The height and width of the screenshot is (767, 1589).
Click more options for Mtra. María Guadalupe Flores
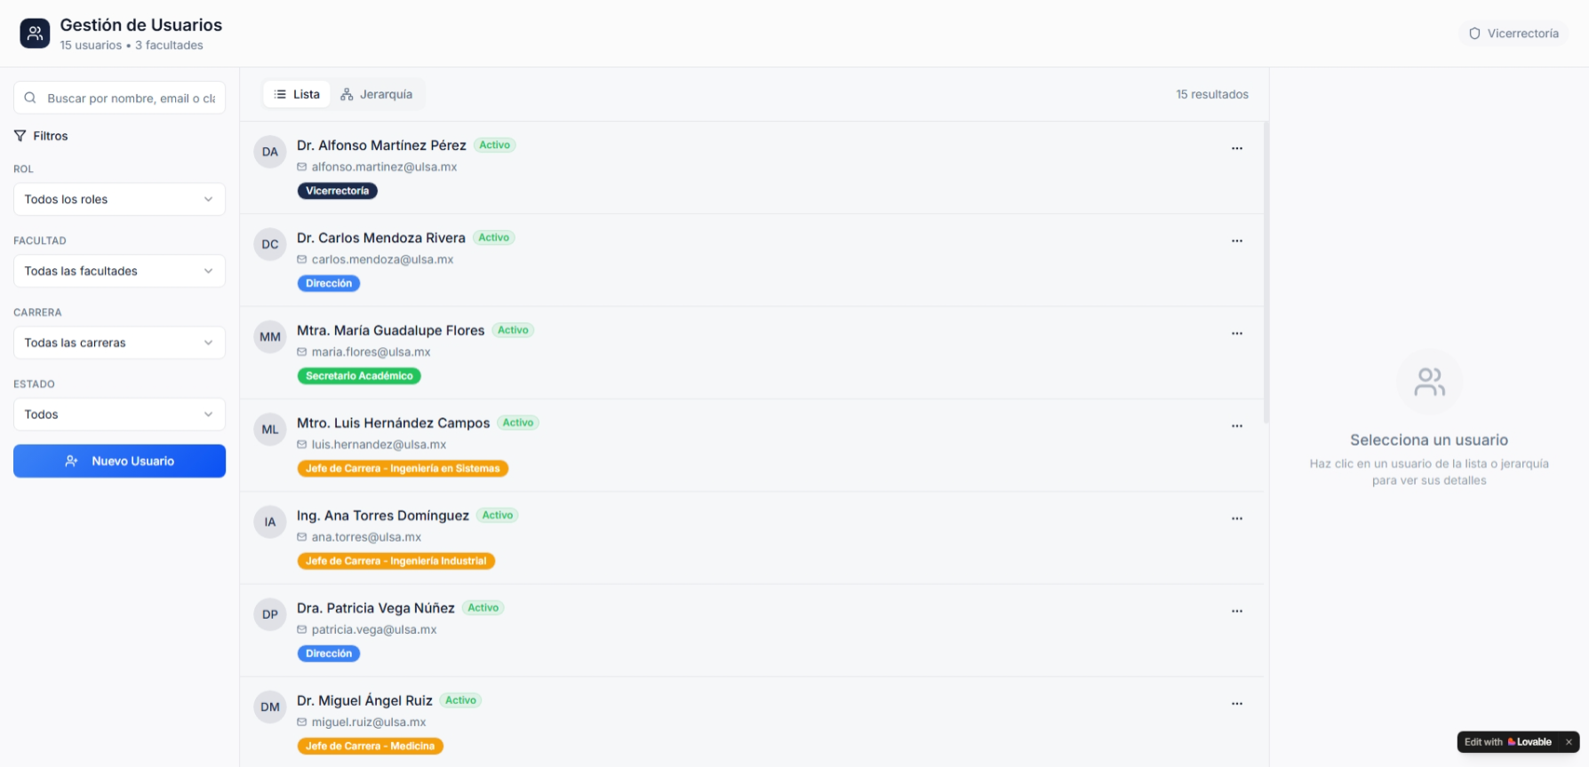pos(1236,333)
